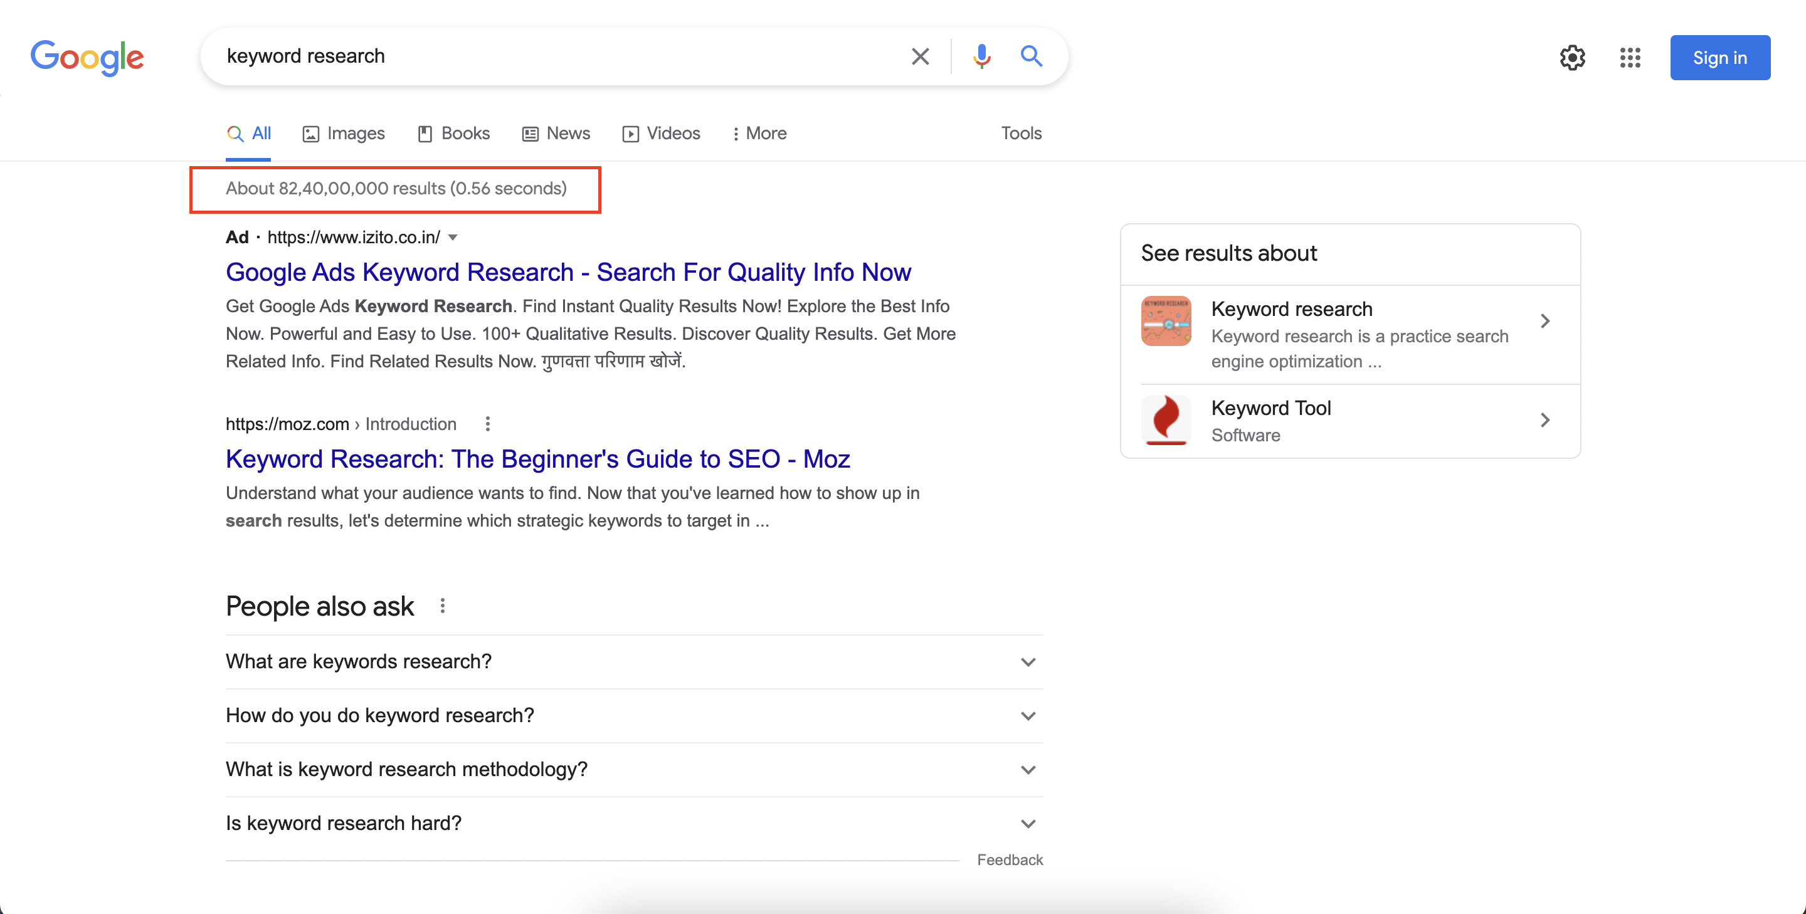Screen dimensions: 1806x914
Task: Open the ad URL dropdown arrow
Action: [453, 238]
